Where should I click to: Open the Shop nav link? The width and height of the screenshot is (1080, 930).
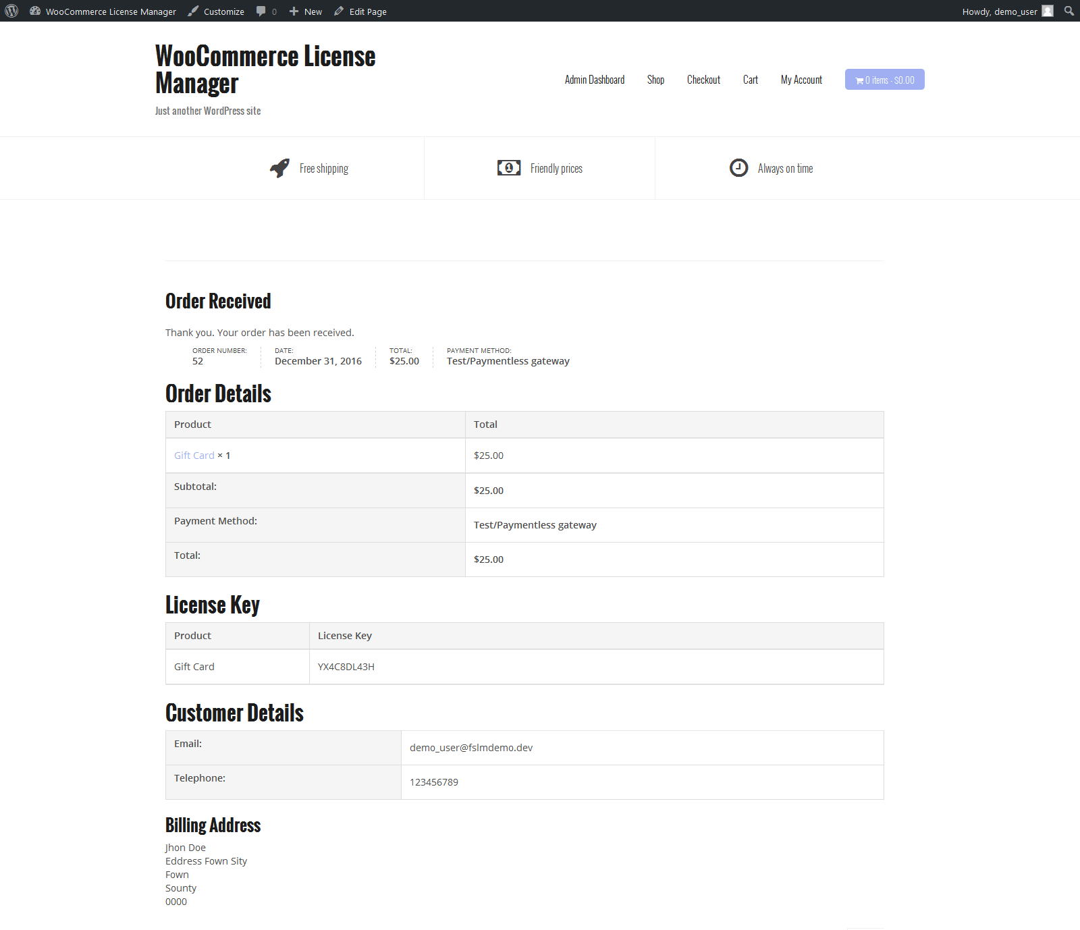click(656, 80)
